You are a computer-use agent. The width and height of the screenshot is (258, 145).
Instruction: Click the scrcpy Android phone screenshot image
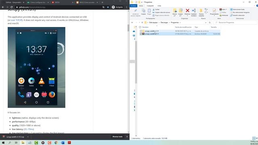tap(36, 67)
